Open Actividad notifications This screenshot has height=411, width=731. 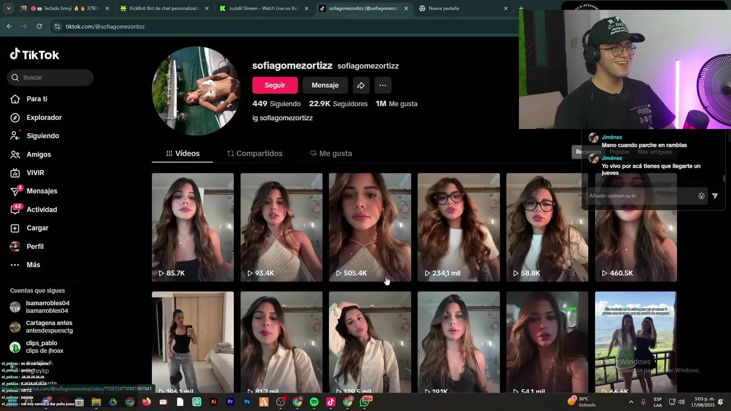click(x=33, y=209)
